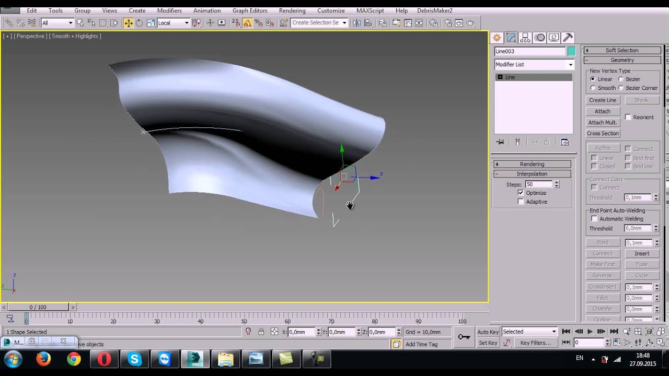The width and height of the screenshot is (669, 376).
Task: Toggle Auto Key mode
Action: [x=488, y=332]
